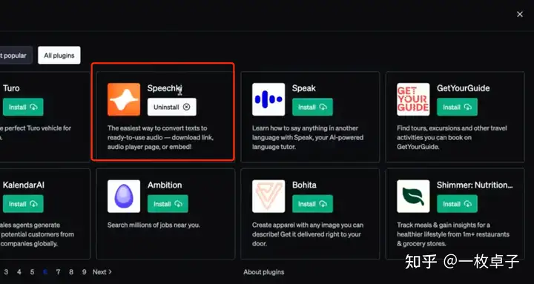
Task: Click the GetYourGuide description about tours
Action: (x=452, y=138)
